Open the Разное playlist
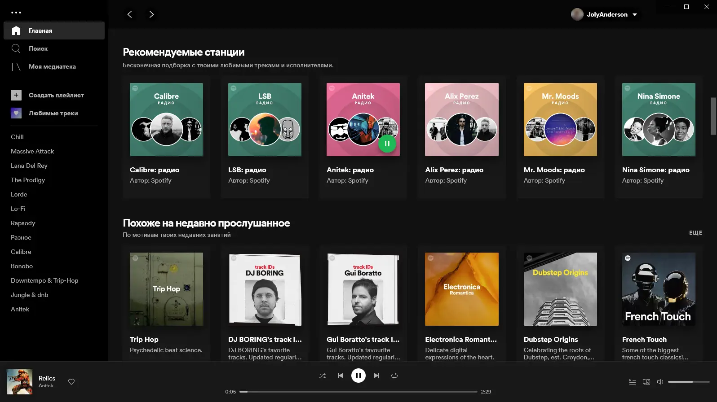 click(x=21, y=237)
